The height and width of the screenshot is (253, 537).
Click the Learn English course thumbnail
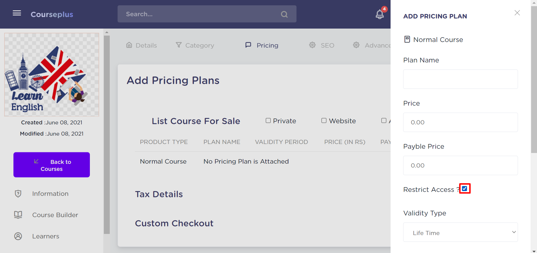pos(52,75)
